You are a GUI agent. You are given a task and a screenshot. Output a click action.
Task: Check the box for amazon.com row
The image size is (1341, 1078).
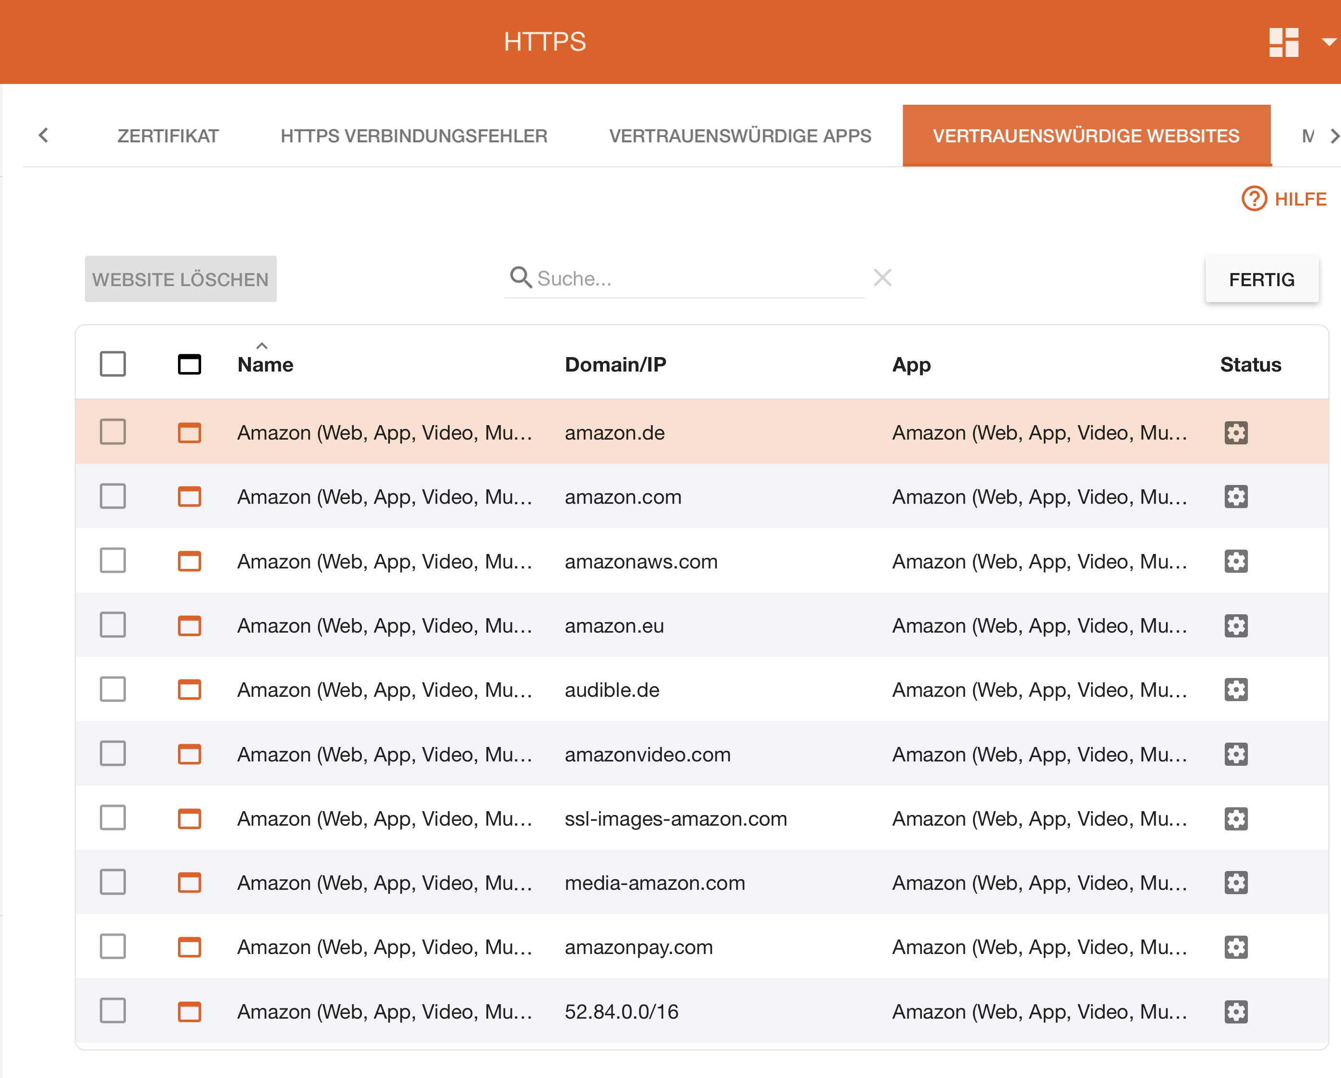112,496
